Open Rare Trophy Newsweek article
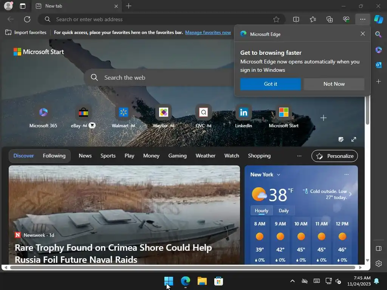 click(113, 253)
